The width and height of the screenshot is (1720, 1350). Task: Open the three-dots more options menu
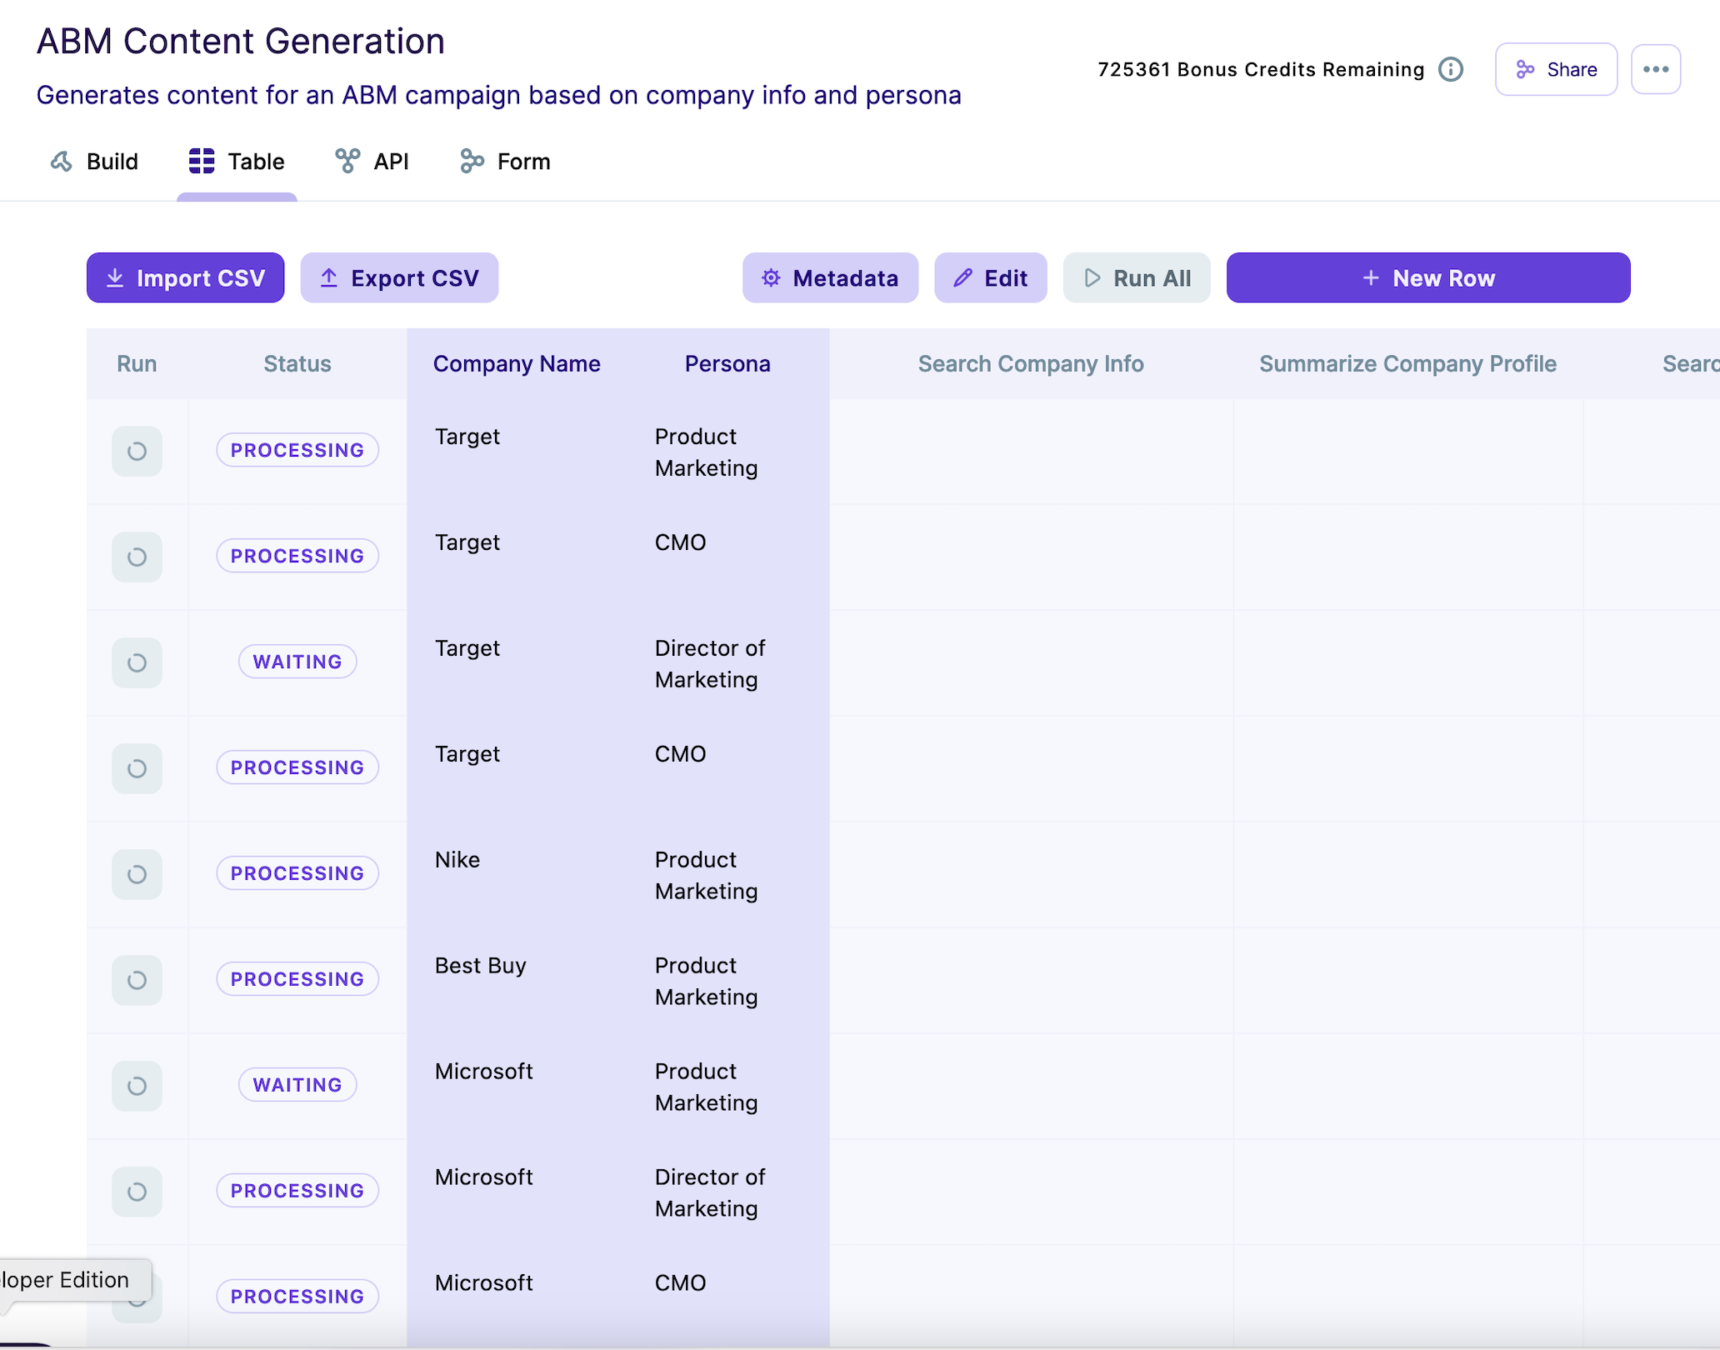click(1655, 69)
